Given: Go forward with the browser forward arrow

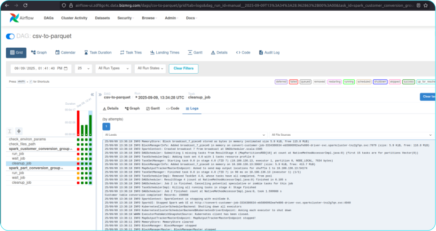Looking at the screenshot, I should pyautogui.click(x=16, y=5).
